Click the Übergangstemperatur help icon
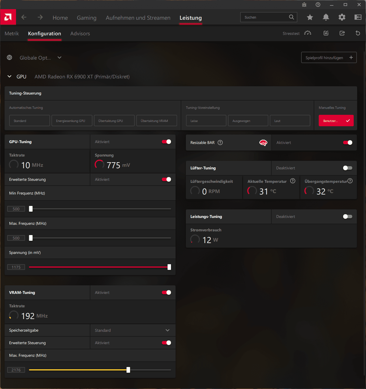Screen dimensions: 366x389 click(350, 181)
